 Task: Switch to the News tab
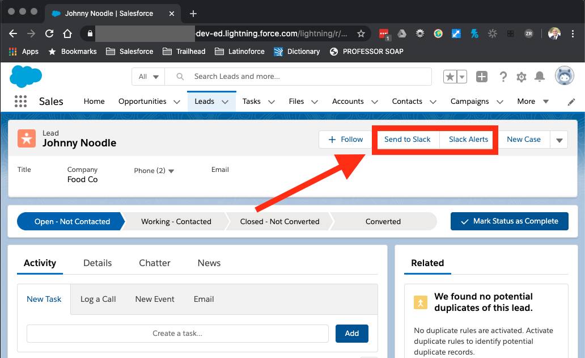(x=209, y=263)
